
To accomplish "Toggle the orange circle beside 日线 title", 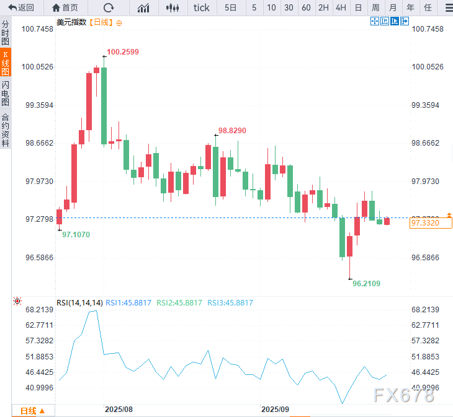I will (x=119, y=22).
